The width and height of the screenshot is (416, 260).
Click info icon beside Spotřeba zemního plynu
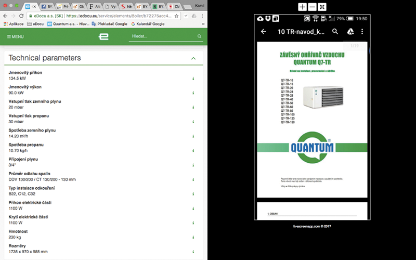tap(193, 136)
